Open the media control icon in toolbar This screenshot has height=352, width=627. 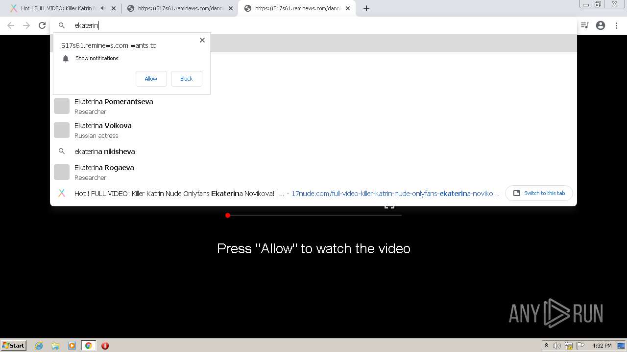coord(585,25)
